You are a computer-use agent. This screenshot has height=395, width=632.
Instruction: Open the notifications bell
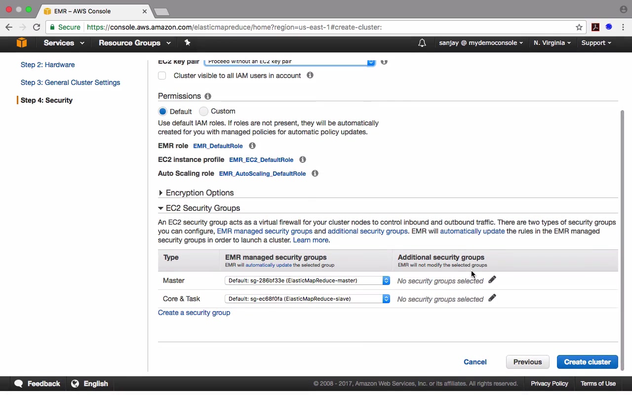(x=422, y=43)
